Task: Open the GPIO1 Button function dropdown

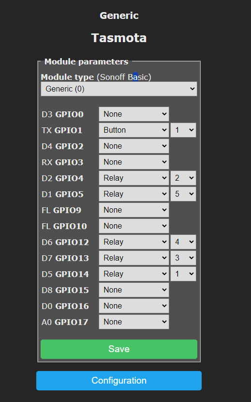Action: [x=134, y=130]
